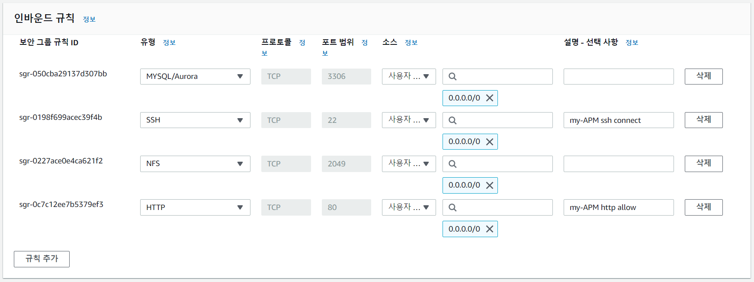Viewport: 754px width, 282px height.
Task: Open the SSH type dropdown
Action: [195, 120]
